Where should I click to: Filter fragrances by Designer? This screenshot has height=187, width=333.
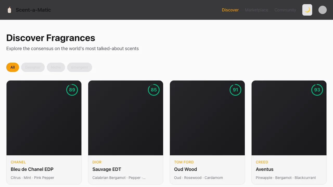click(x=33, y=67)
